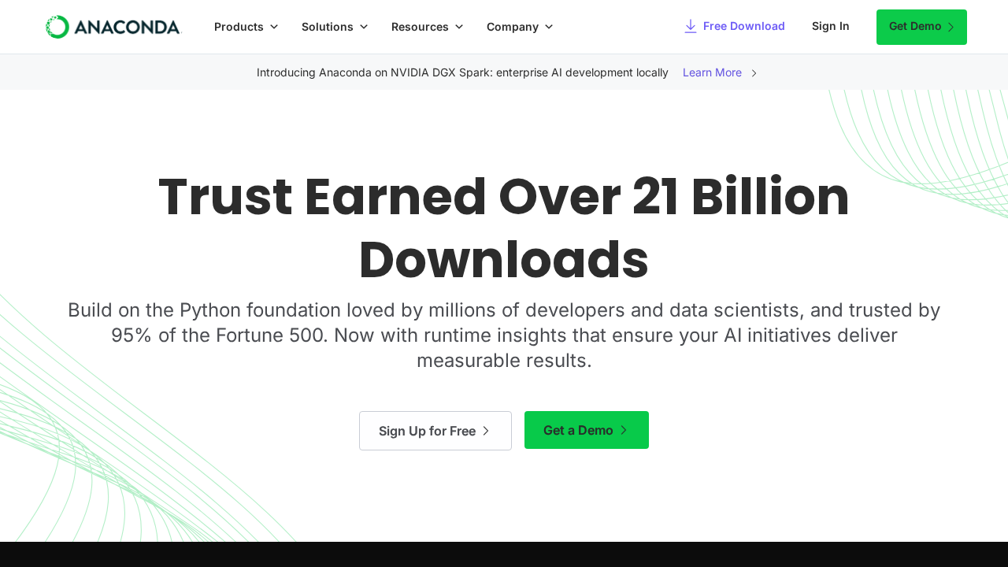Click the chevron icon after Learn More

pos(754,73)
